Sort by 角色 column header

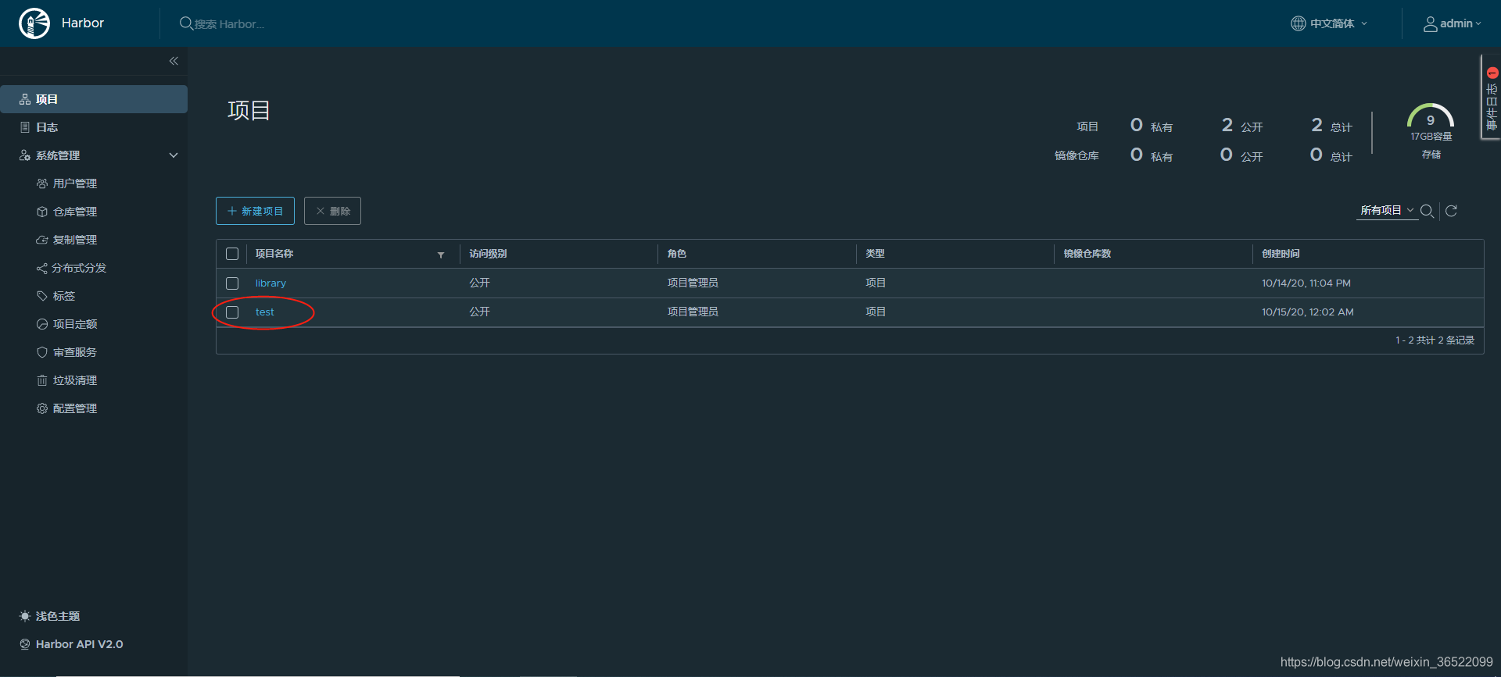click(x=677, y=254)
